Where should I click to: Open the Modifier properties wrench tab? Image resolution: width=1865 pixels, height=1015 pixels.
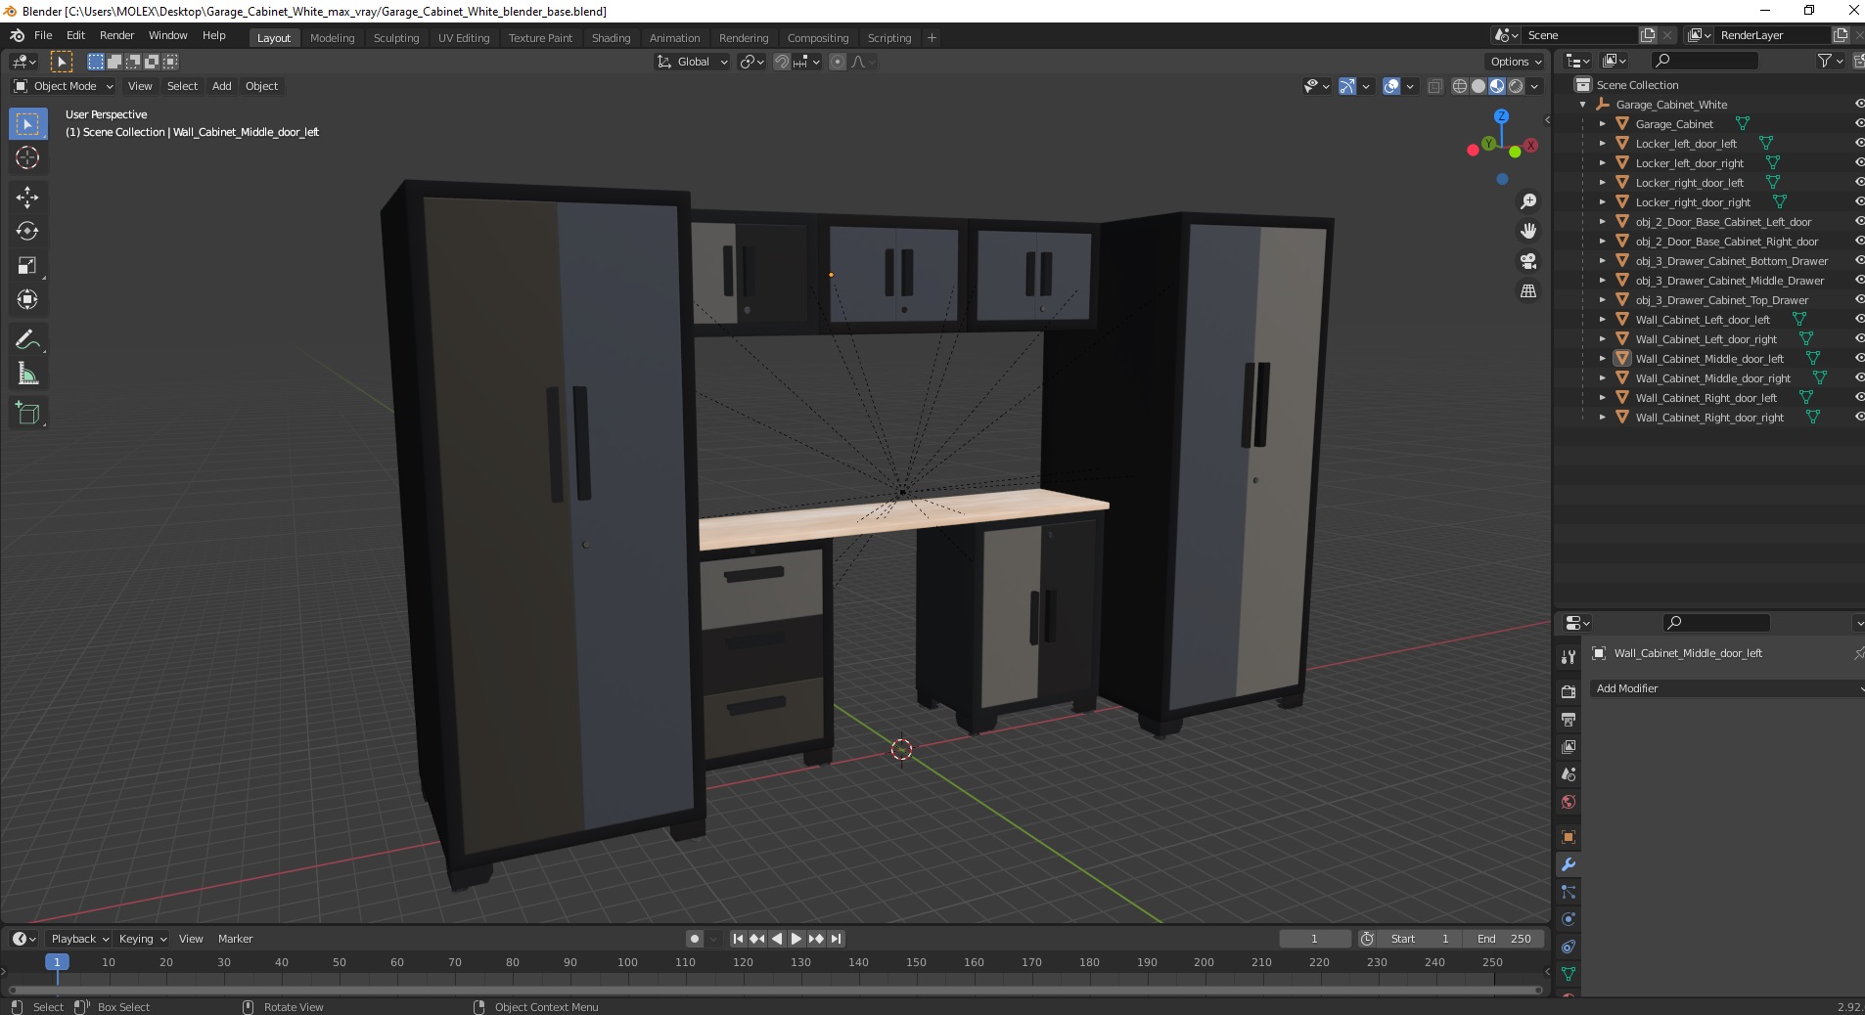pyautogui.click(x=1569, y=864)
